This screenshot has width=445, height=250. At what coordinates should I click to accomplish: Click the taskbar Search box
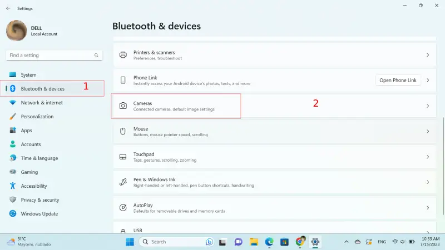click(x=176, y=242)
